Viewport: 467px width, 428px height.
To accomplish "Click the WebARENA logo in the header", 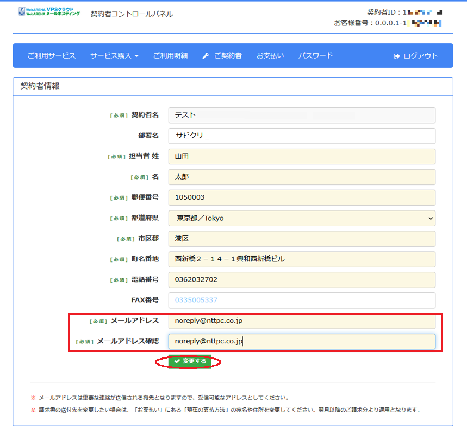I will (49, 11).
